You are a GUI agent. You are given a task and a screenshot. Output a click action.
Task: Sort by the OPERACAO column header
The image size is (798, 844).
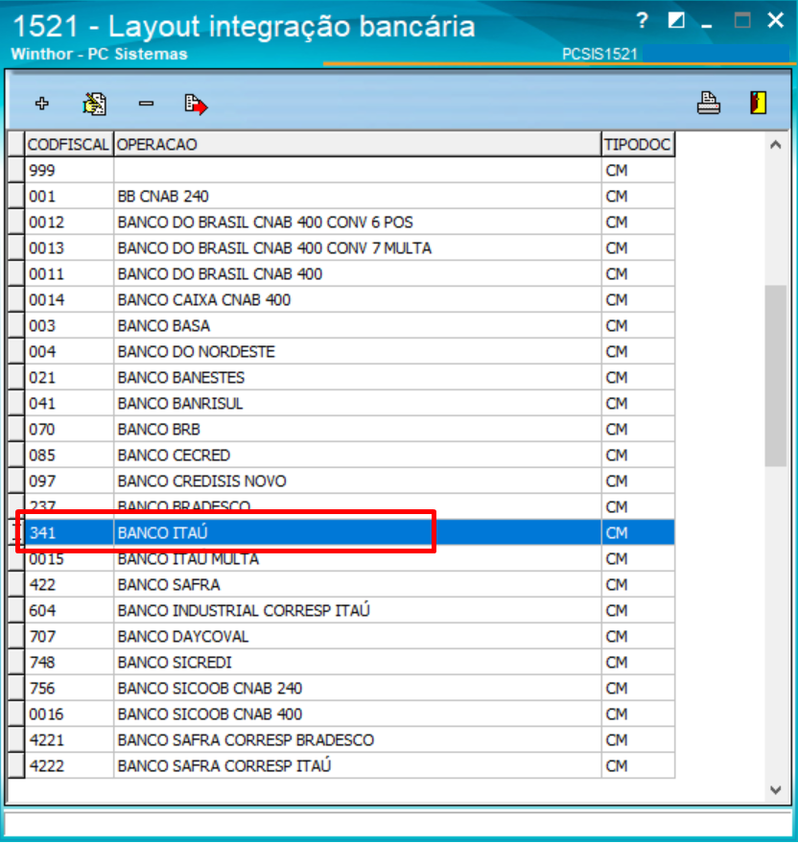(358, 144)
